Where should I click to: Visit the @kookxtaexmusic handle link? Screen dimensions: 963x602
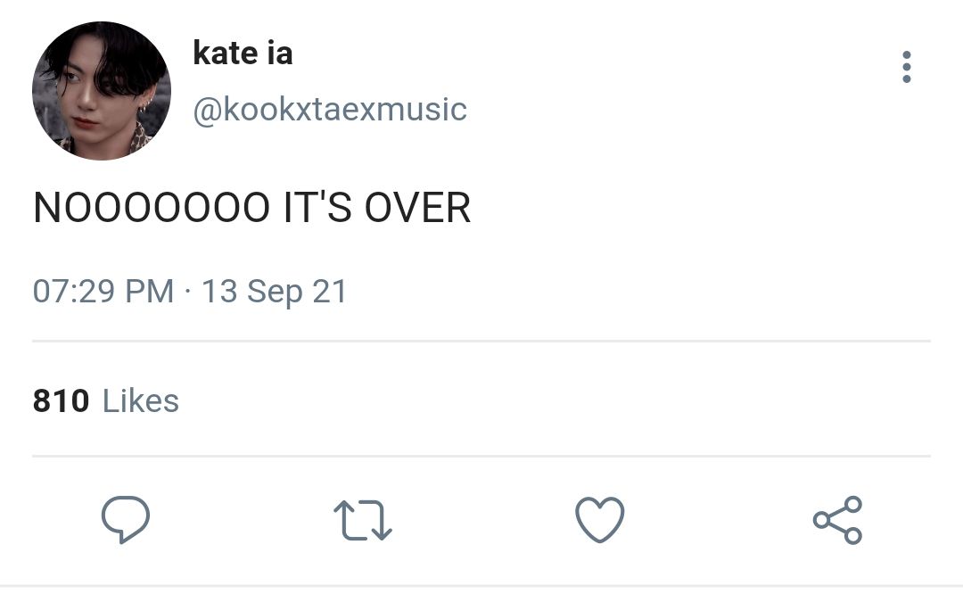[330, 110]
